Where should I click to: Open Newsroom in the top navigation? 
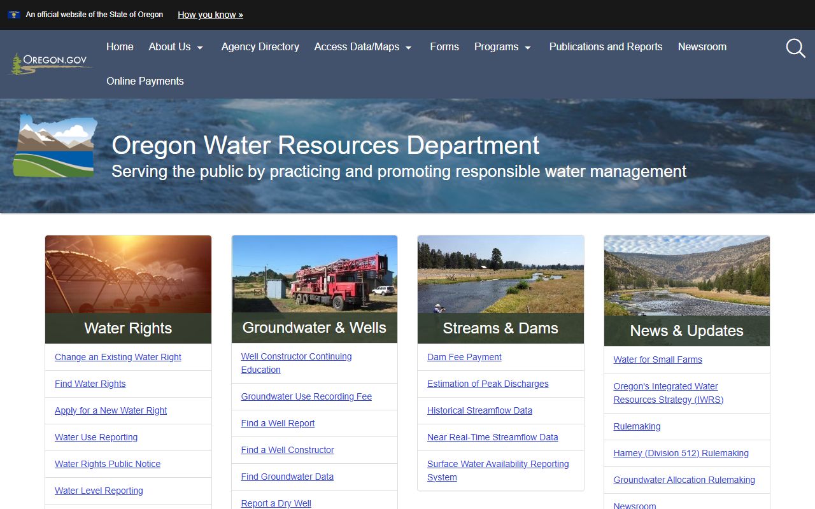click(702, 47)
